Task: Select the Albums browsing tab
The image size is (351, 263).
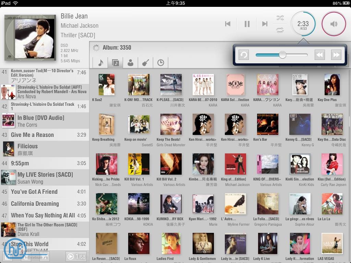Action: [x=115, y=63]
